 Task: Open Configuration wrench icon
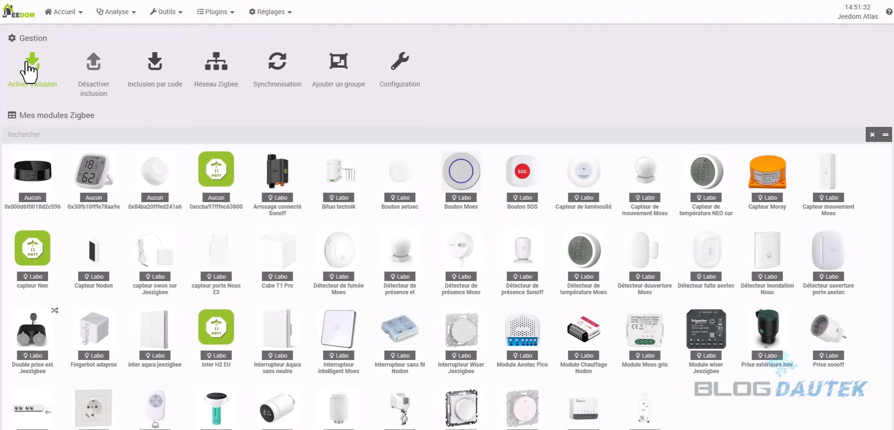(x=399, y=62)
